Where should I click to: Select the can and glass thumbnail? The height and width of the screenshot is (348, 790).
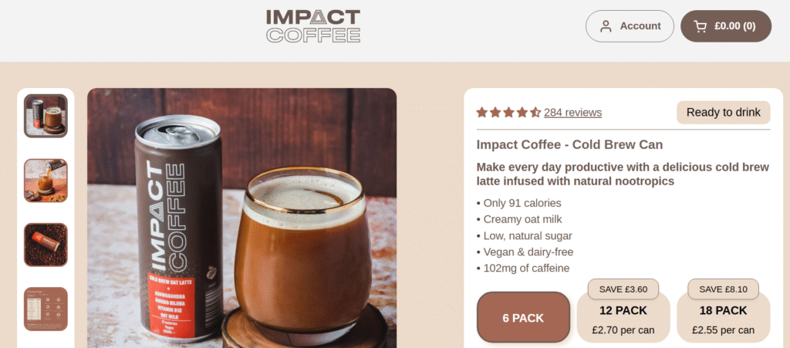click(x=46, y=116)
